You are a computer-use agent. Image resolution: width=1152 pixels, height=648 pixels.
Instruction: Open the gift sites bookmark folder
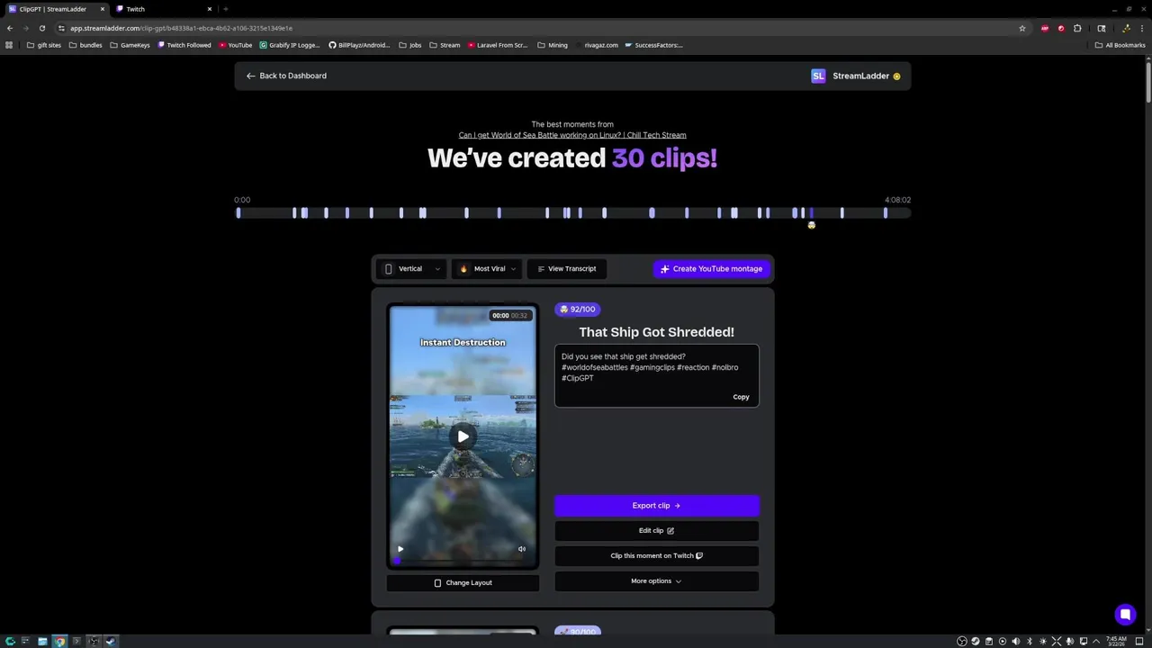tap(44, 45)
